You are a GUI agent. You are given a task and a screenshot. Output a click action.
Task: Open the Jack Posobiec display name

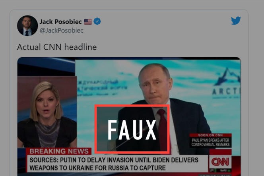click(60, 21)
